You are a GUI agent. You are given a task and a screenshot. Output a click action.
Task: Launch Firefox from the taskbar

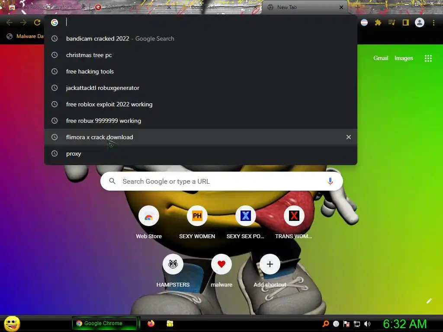coord(151,323)
